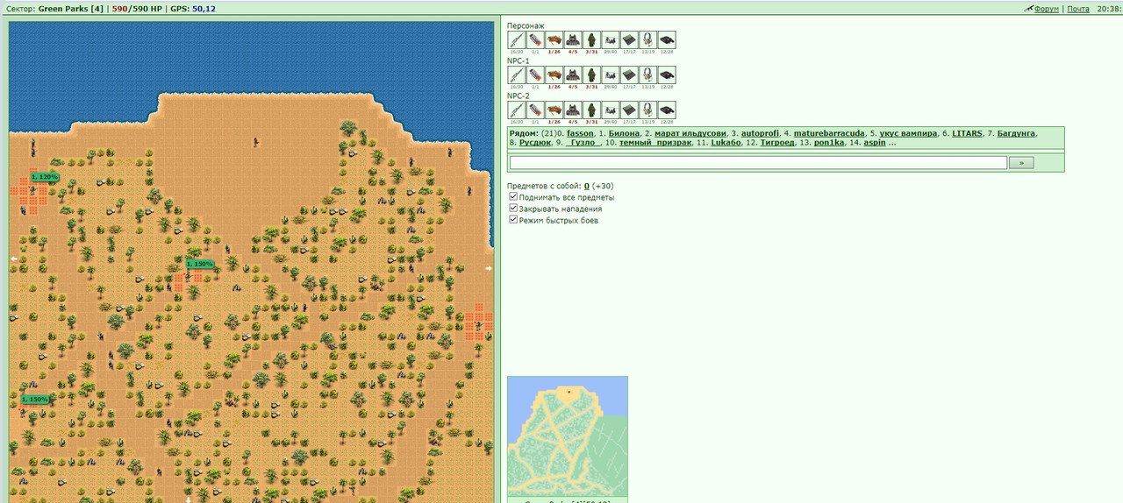Click the orange 1/26 item in NPC-1 row
The image size is (1123, 503).
pyautogui.click(x=554, y=74)
